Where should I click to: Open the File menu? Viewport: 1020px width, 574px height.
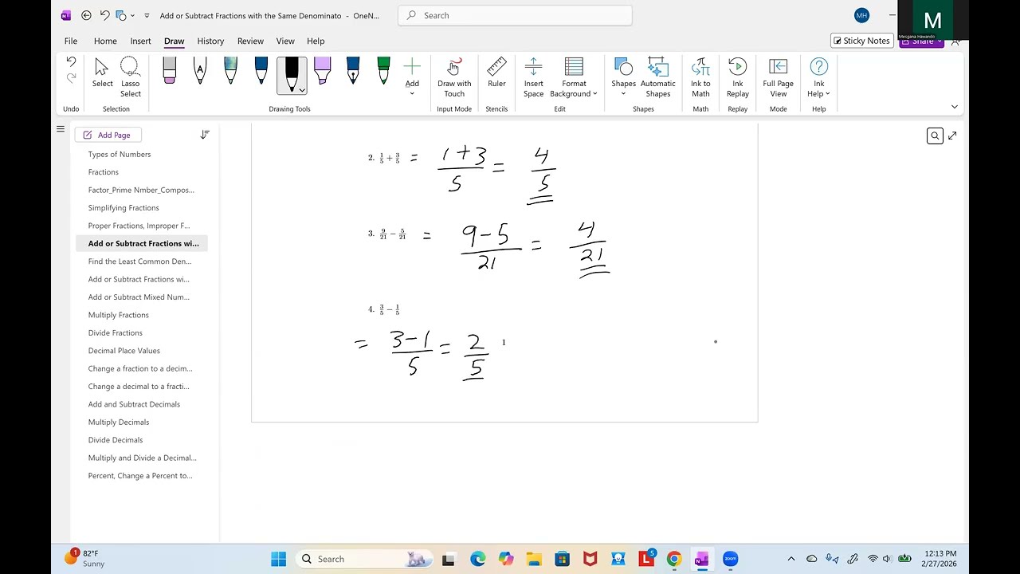click(x=71, y=41)
